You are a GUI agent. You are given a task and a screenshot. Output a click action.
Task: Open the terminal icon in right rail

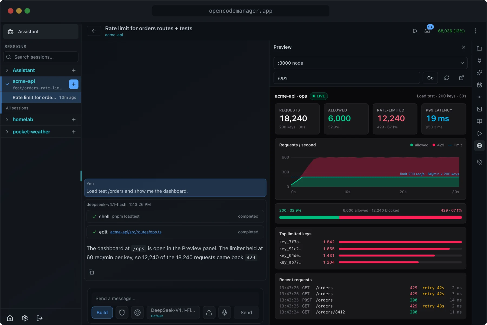[x=479, y=109]
